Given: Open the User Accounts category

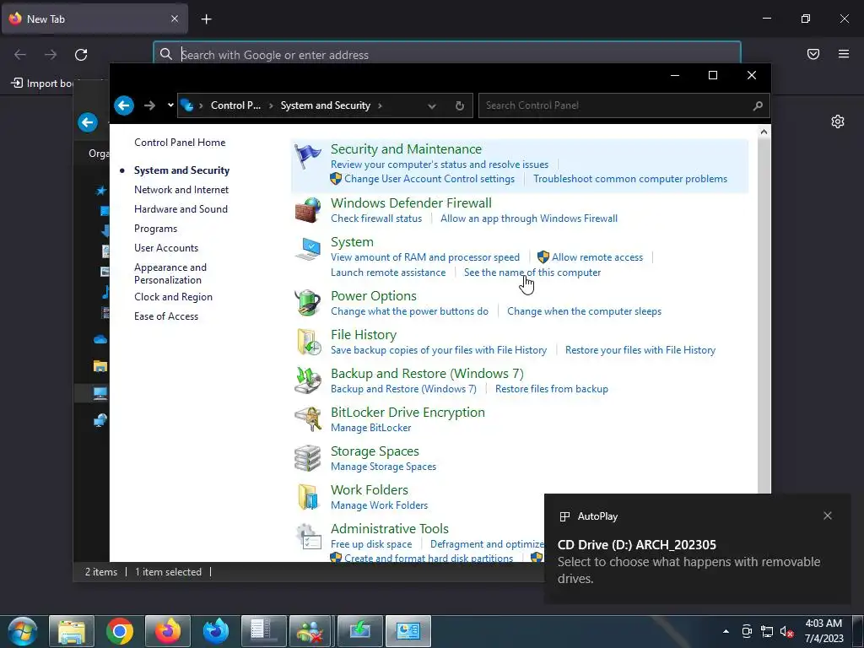Looking at the screenshot, I should click(x=166, y=248).
